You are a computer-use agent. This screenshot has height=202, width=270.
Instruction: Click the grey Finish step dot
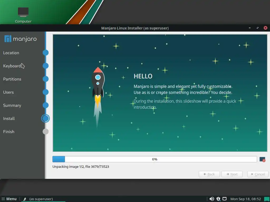tap(46, 132)
